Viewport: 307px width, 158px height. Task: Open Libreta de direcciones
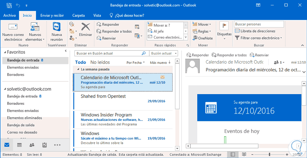(x=255, y=31)
